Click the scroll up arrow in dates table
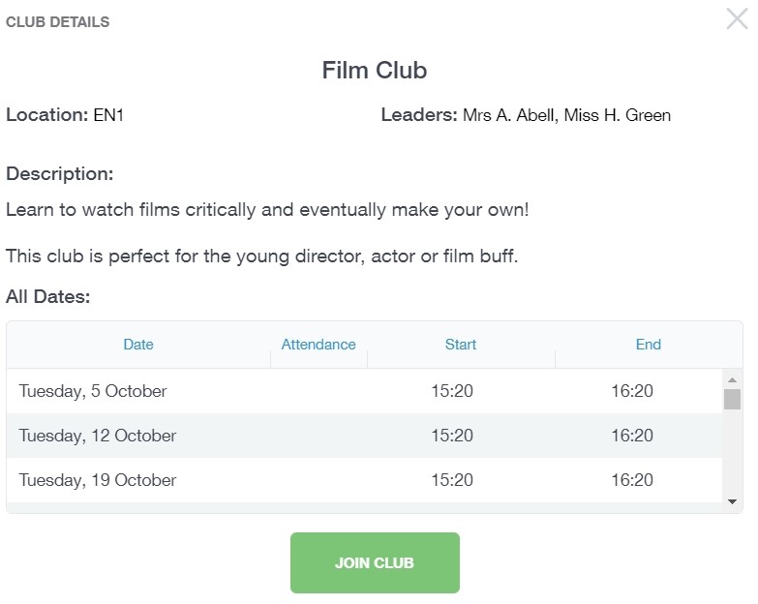758x604 pixels. click(x=732, y=379)
